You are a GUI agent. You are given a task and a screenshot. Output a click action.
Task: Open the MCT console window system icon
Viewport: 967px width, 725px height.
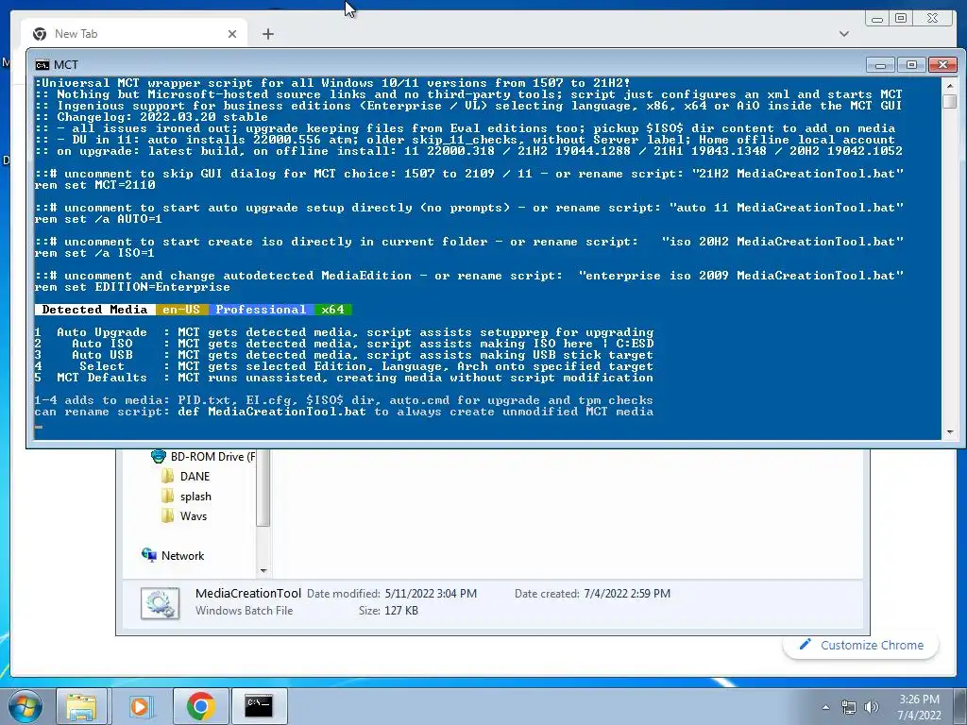coord(42,65)
